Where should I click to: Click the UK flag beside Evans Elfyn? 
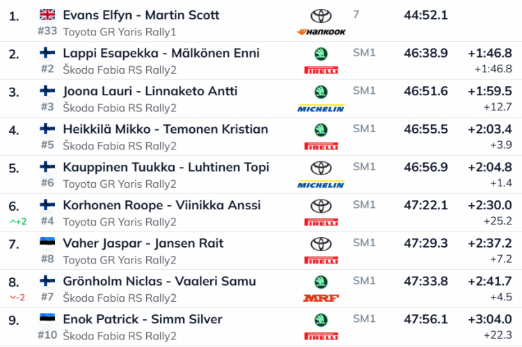47,15
